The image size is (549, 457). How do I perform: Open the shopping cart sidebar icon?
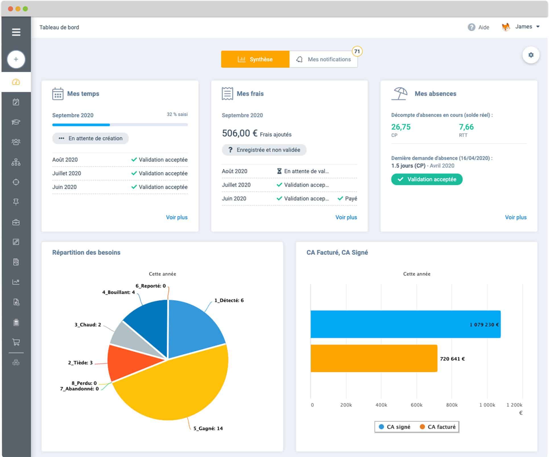pos(16,342)
